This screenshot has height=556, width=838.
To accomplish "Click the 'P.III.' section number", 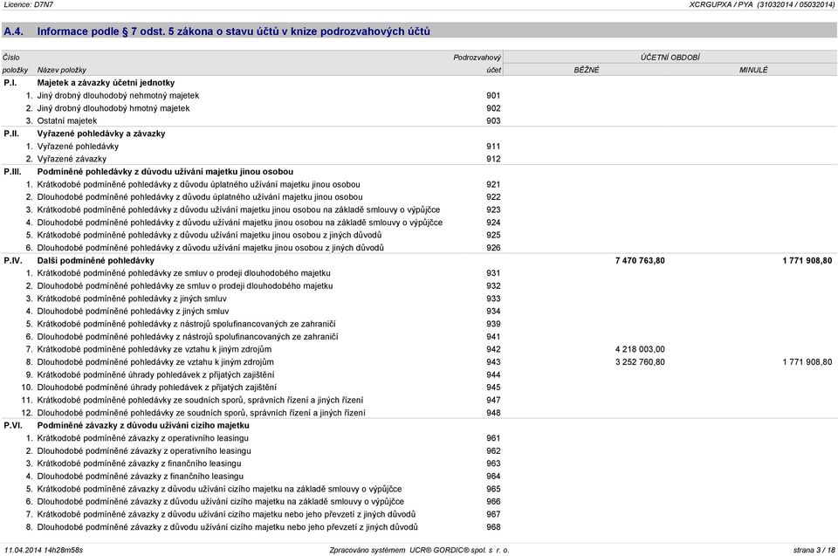I will [x=14, y=172].
